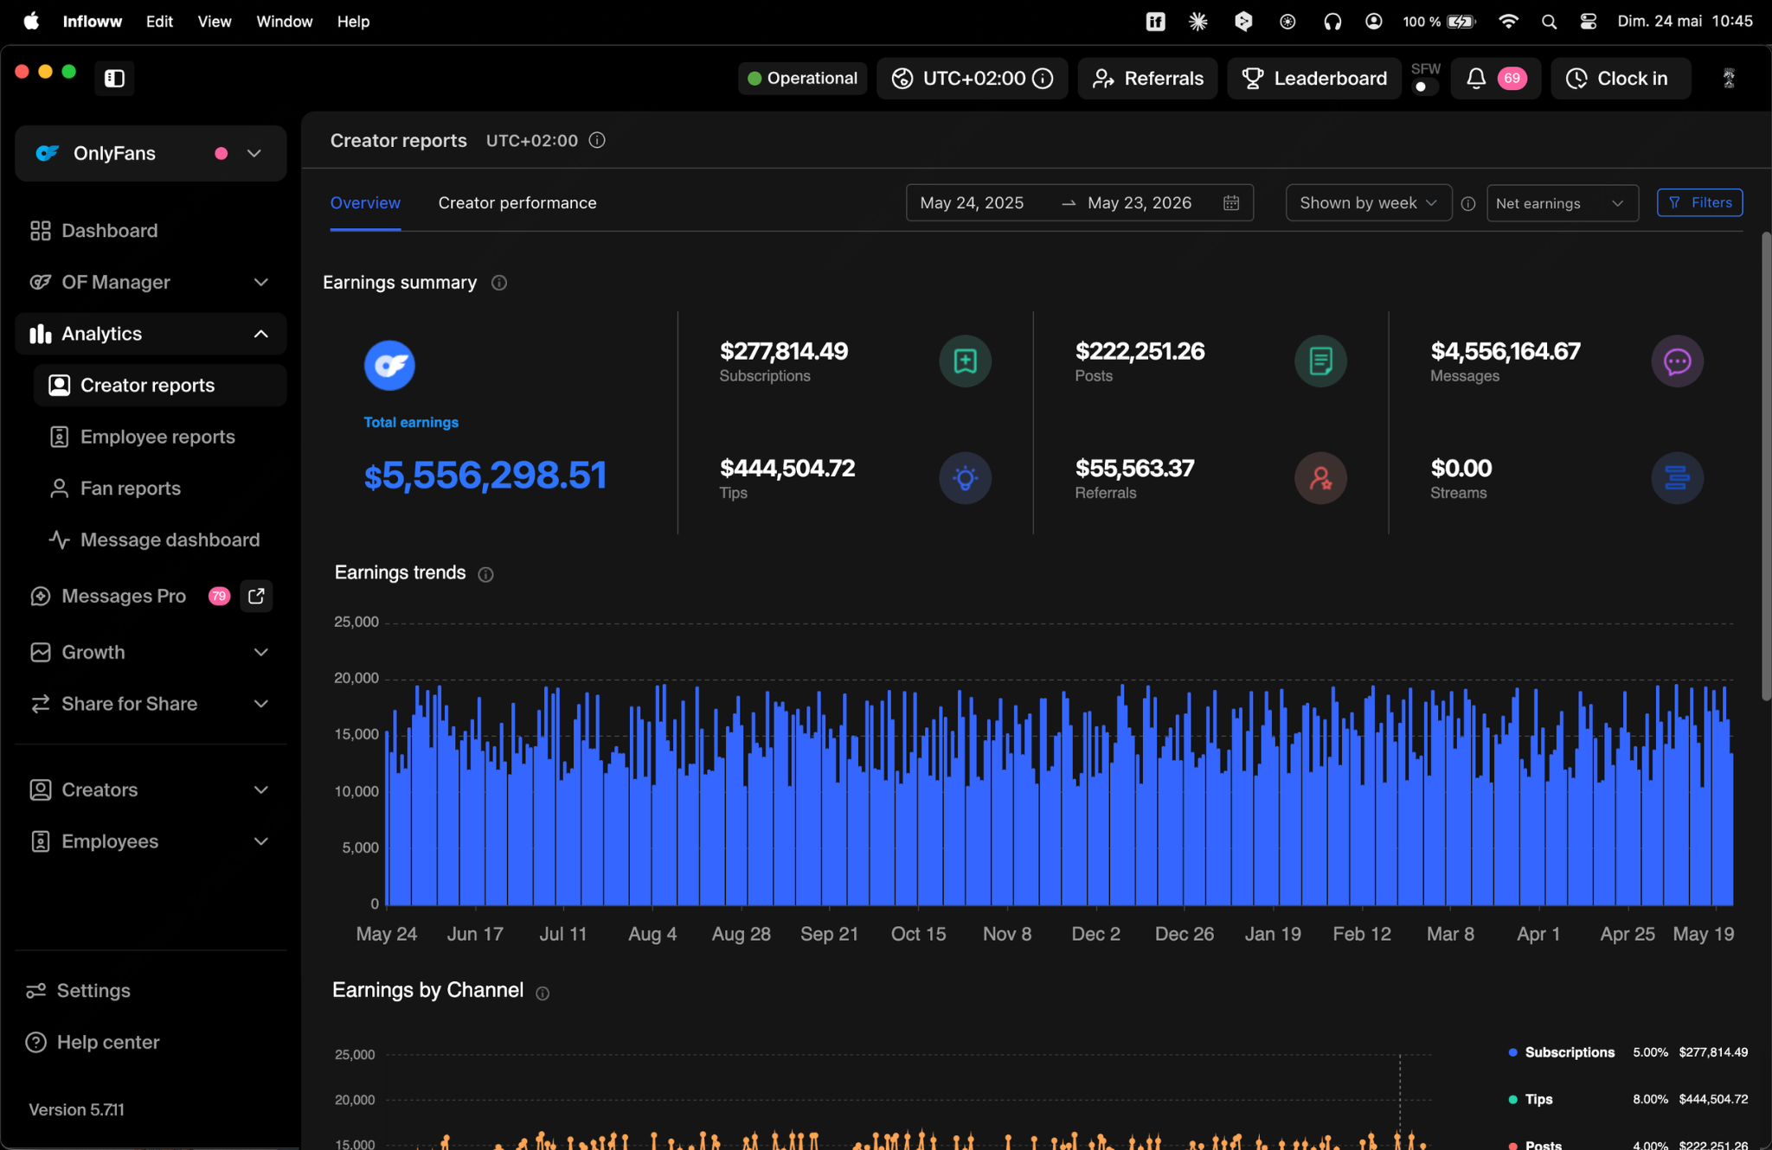The width and height of the screenshot is (1772, 1150).
Task: Open the Net earnings dropdown
Action: click(x=1562, y=203)
